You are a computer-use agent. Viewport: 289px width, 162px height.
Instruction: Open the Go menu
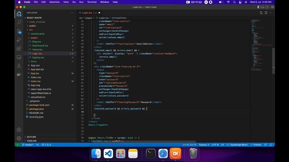coord(74,2)
